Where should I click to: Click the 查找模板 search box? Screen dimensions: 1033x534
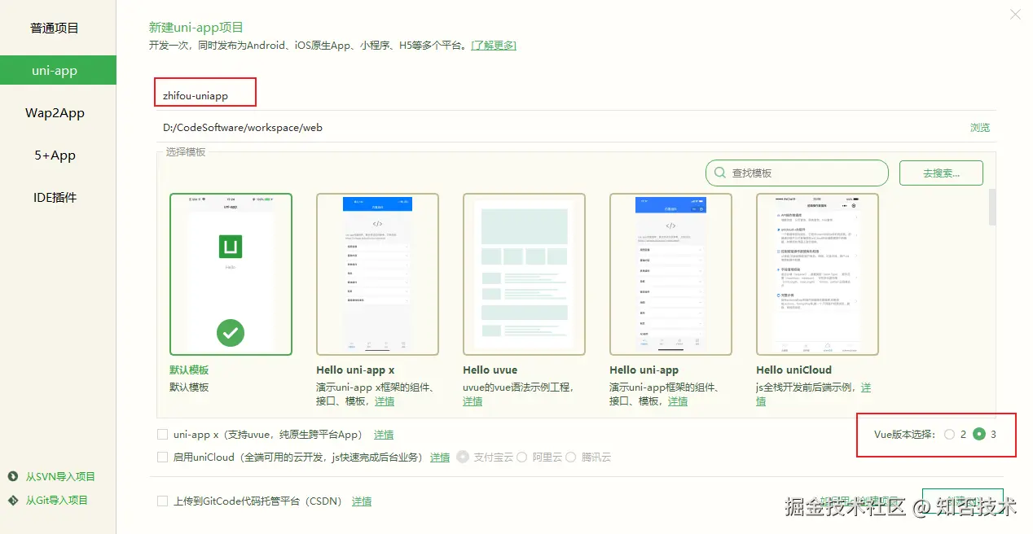coord(797,173)
